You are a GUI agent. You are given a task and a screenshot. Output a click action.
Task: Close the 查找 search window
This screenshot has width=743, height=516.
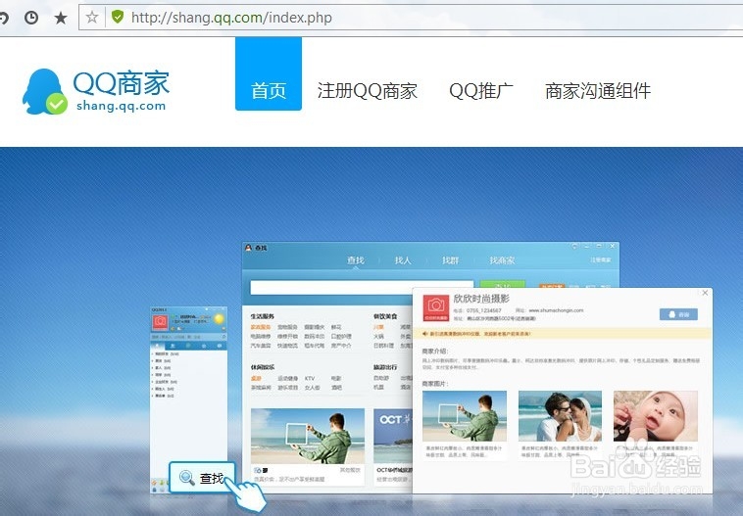[x=613, y=246]
